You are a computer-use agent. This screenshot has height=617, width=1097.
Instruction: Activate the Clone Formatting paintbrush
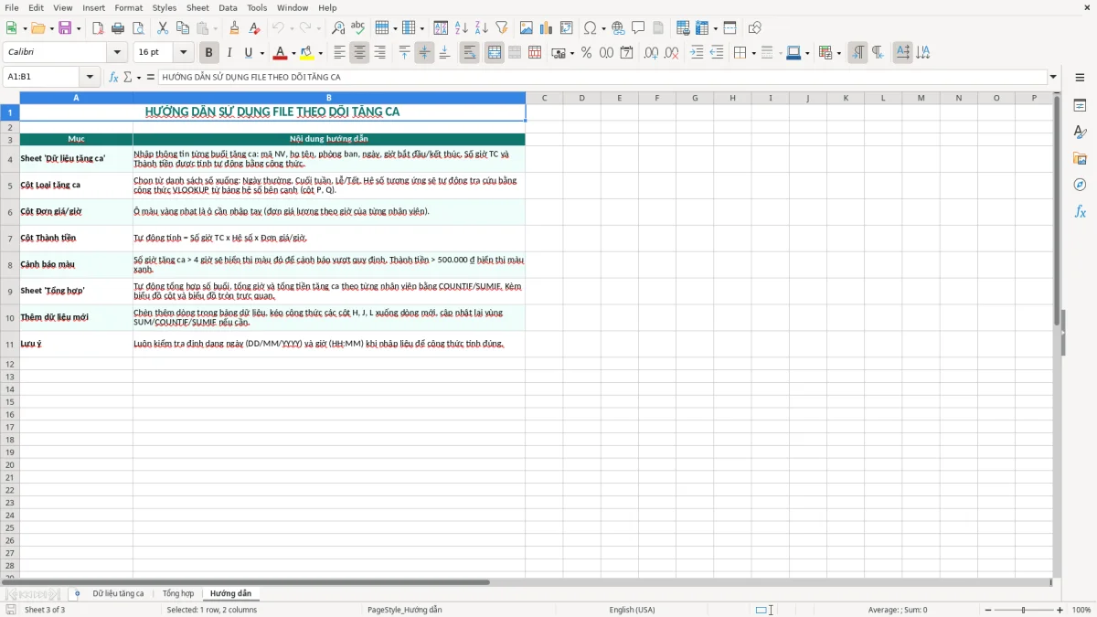[x=234, y=28]
